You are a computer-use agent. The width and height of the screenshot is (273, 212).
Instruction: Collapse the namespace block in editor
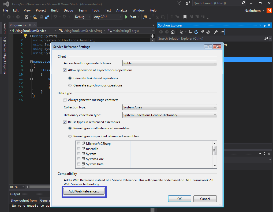[31, 62]
